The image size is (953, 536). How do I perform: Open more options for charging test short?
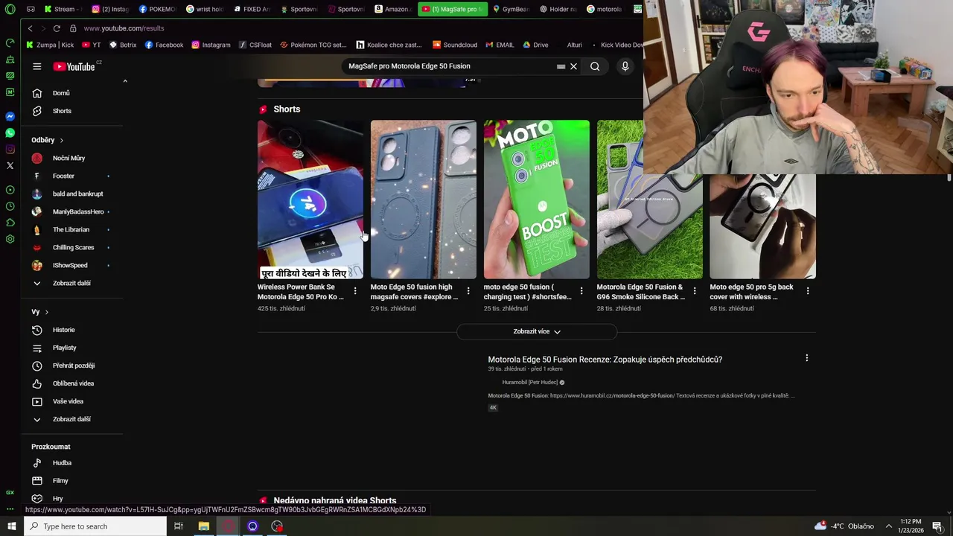coord(581,291)
